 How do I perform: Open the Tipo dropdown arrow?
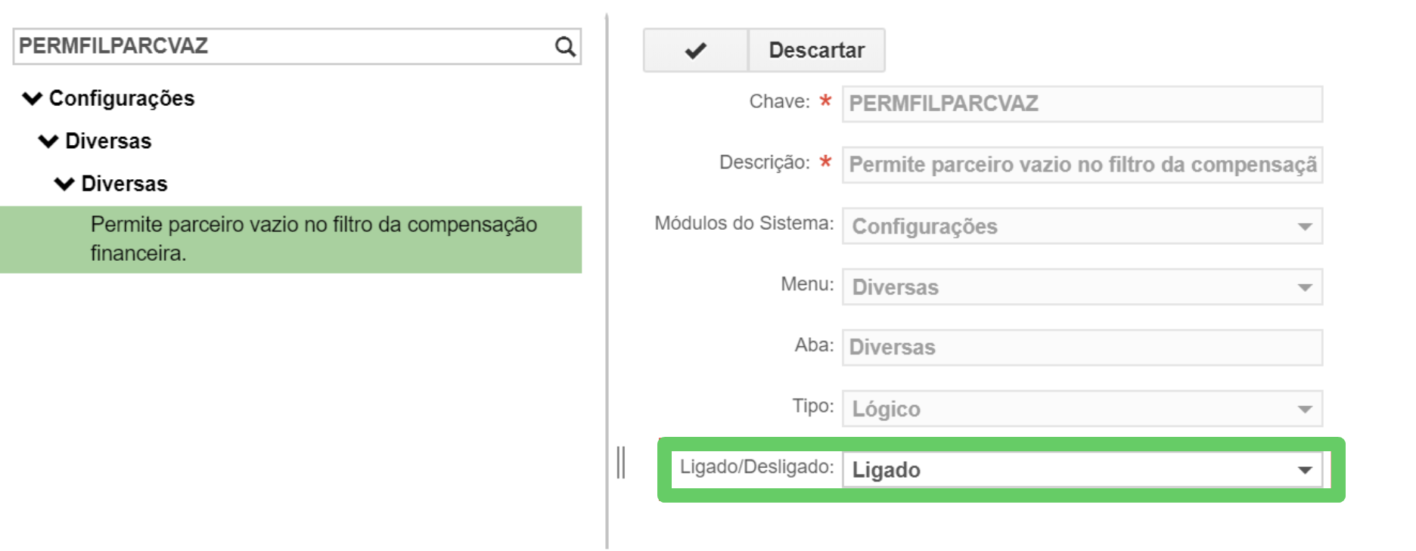click(x=1304, y=409)
